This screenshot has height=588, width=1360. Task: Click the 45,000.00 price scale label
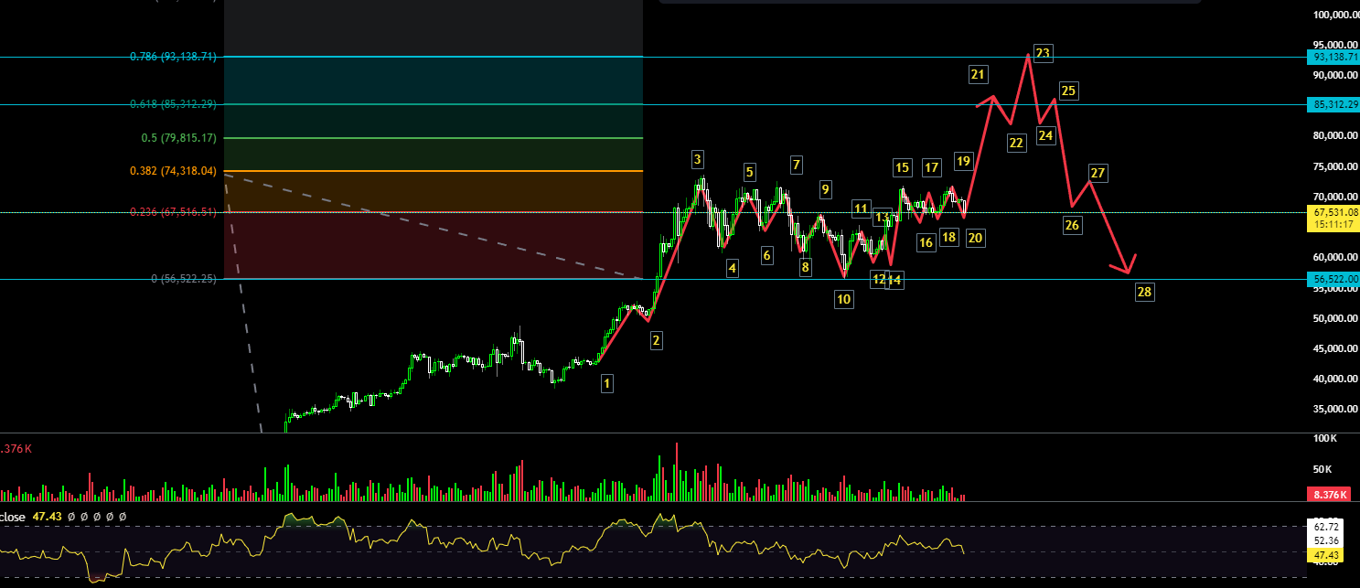click(x=1336, y=348)
